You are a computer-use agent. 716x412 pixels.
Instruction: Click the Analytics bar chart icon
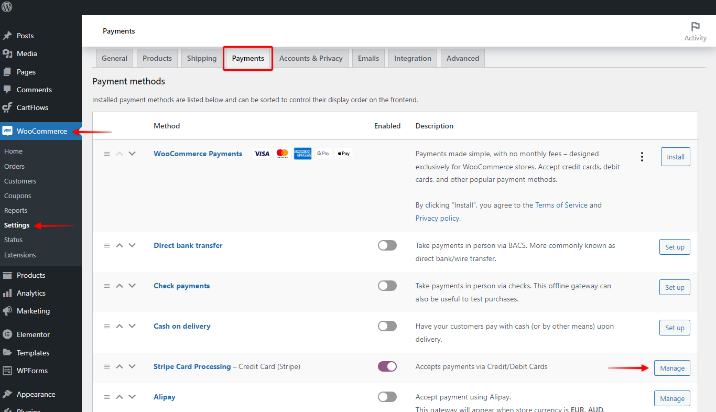7,293
